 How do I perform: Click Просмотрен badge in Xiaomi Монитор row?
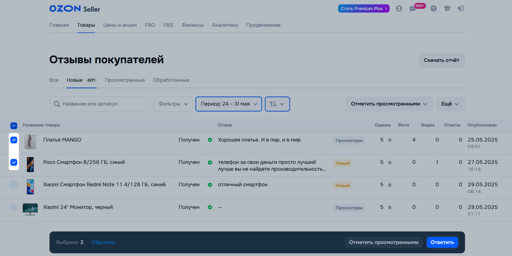pos(349,208)
